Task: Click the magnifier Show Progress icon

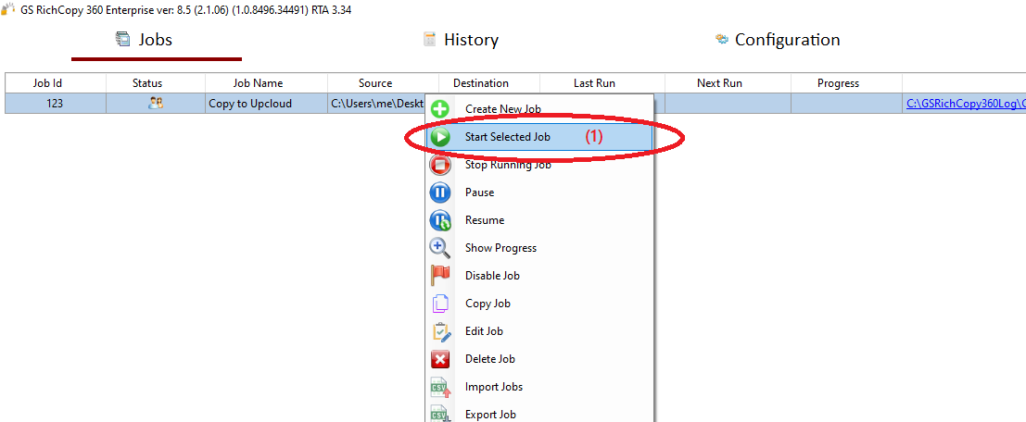Action: 440,248
